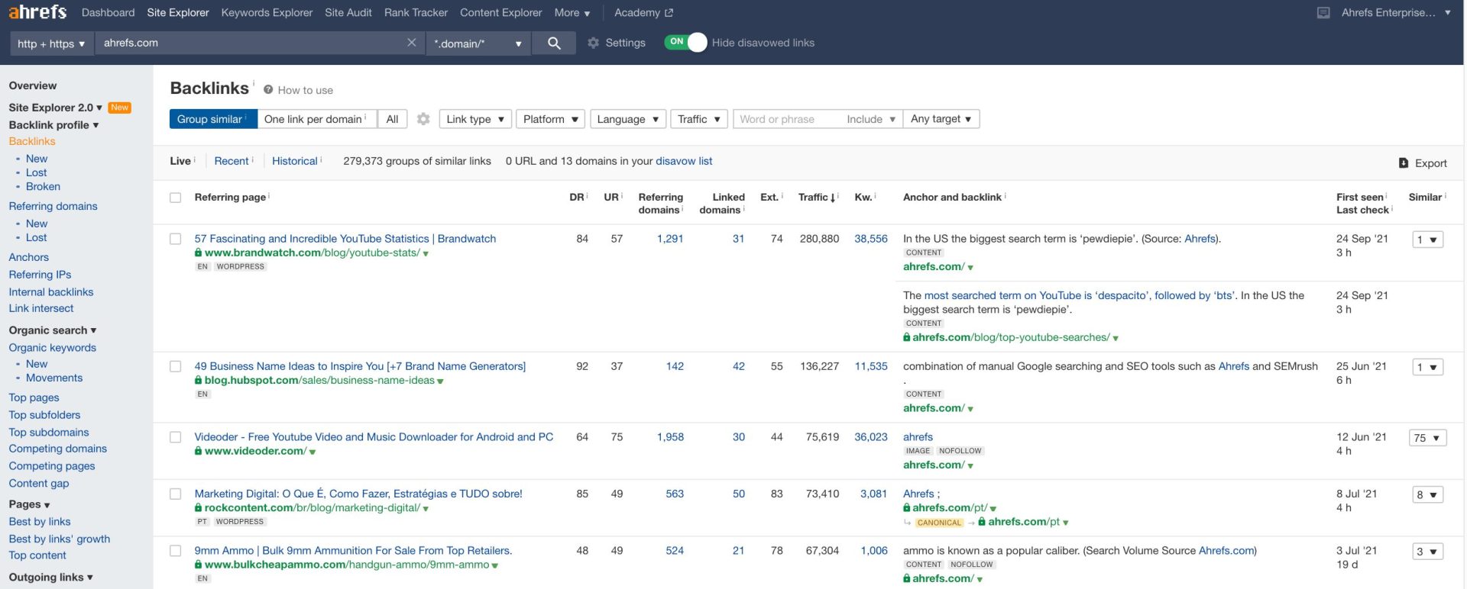Open the Any target dropdown
This screenshot has height=589, width=1467.
pyautogui.click(x=941, y=119)
